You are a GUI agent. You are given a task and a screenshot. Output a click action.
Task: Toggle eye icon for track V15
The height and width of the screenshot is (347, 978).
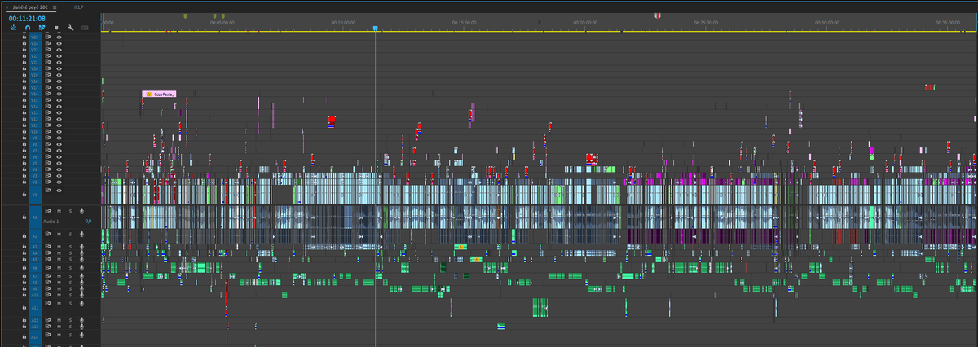coord(59,99)
